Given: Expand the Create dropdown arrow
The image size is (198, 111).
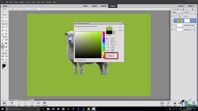Looking at the screenshot, I should click(x=185, y=6).
